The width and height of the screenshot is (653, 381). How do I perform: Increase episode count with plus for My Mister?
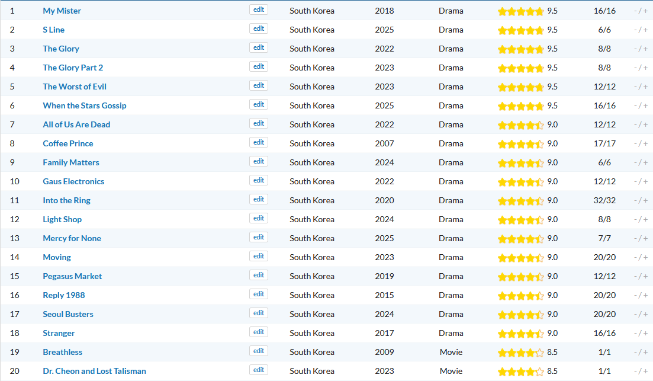(x=645, y=11)
